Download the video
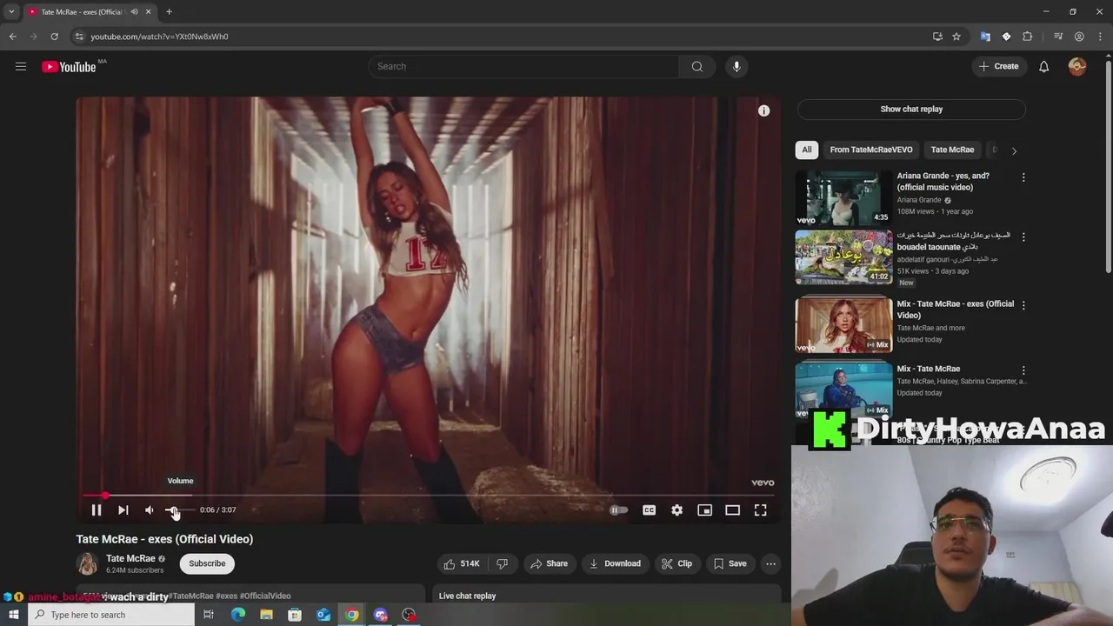The image size is (1113, 626). tap(615, 563)
